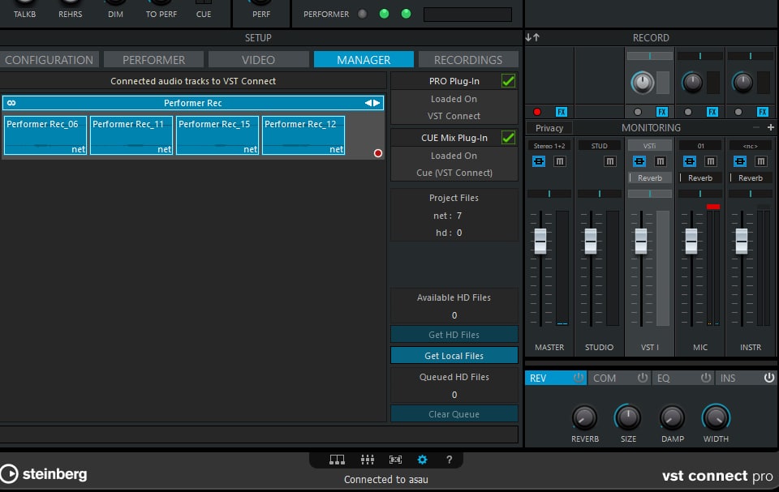Remove a monitoring channel with minus icon
The height and width of the screenshot is (492, 779).
click(755, 127)
